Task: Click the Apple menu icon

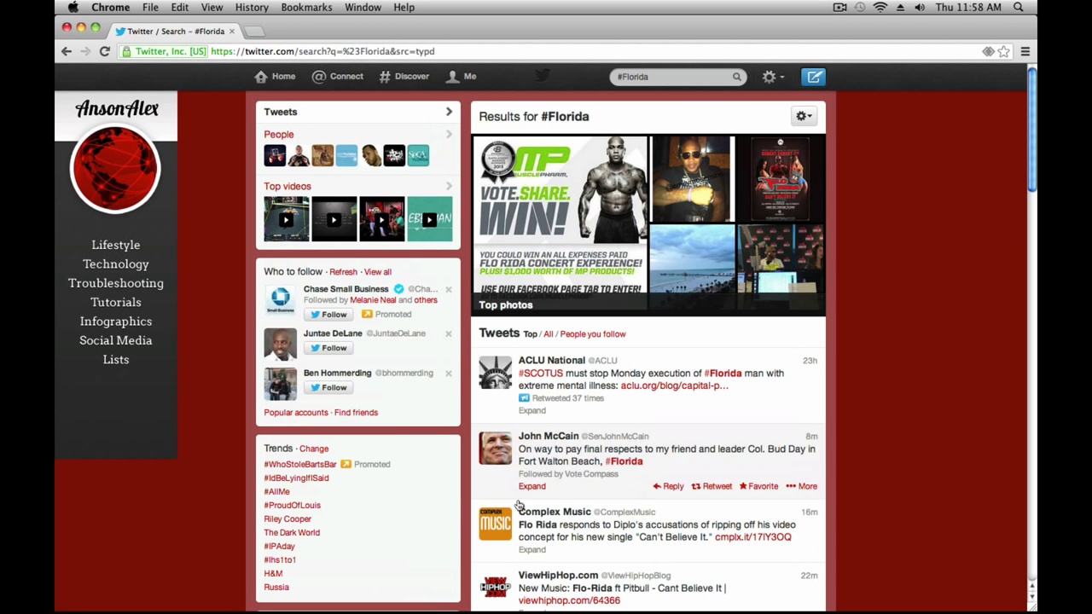Action: pyautogui.click(x=73, y=8)
